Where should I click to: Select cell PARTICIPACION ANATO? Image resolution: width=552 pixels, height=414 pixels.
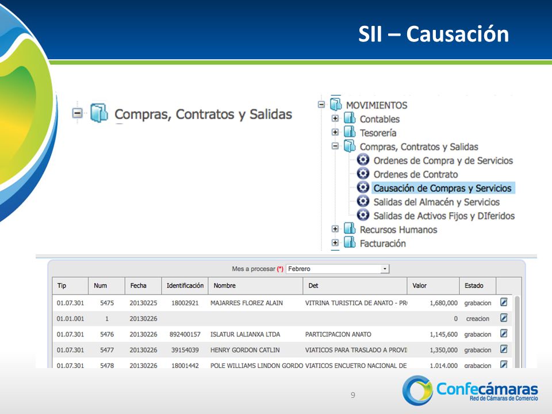(338, 334)
